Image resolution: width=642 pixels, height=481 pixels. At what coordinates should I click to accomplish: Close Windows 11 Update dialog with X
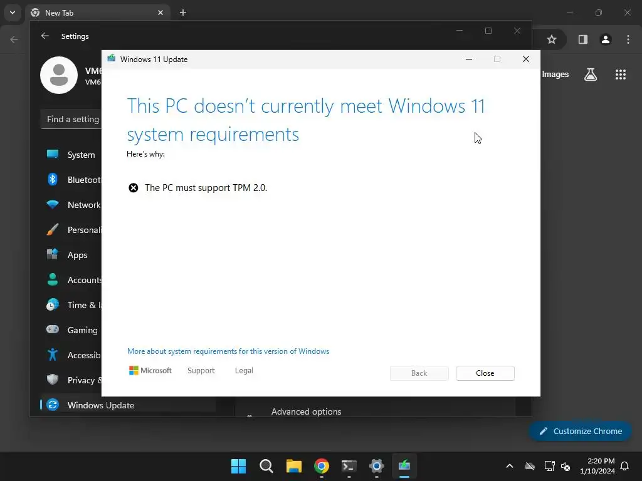pos(526,59)
